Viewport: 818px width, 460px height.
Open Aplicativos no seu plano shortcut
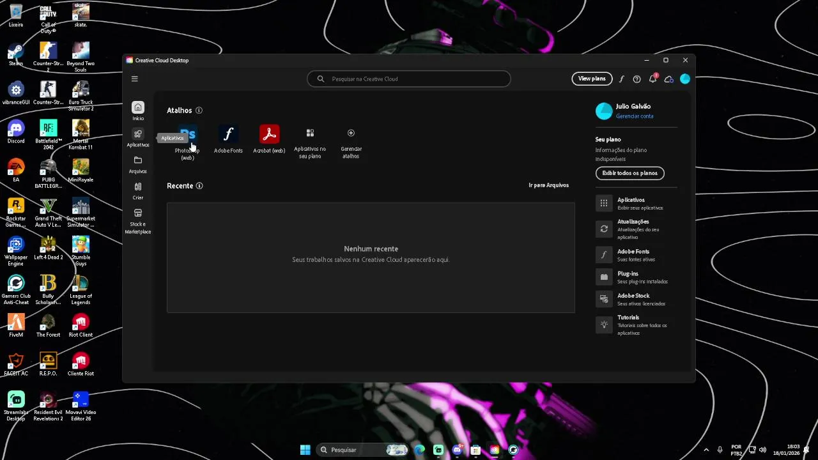(x=310, y=143)
